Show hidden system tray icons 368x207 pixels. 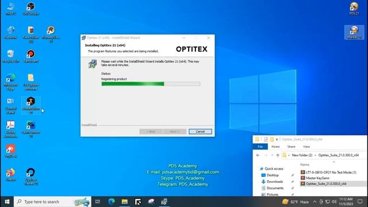[315, 202]
